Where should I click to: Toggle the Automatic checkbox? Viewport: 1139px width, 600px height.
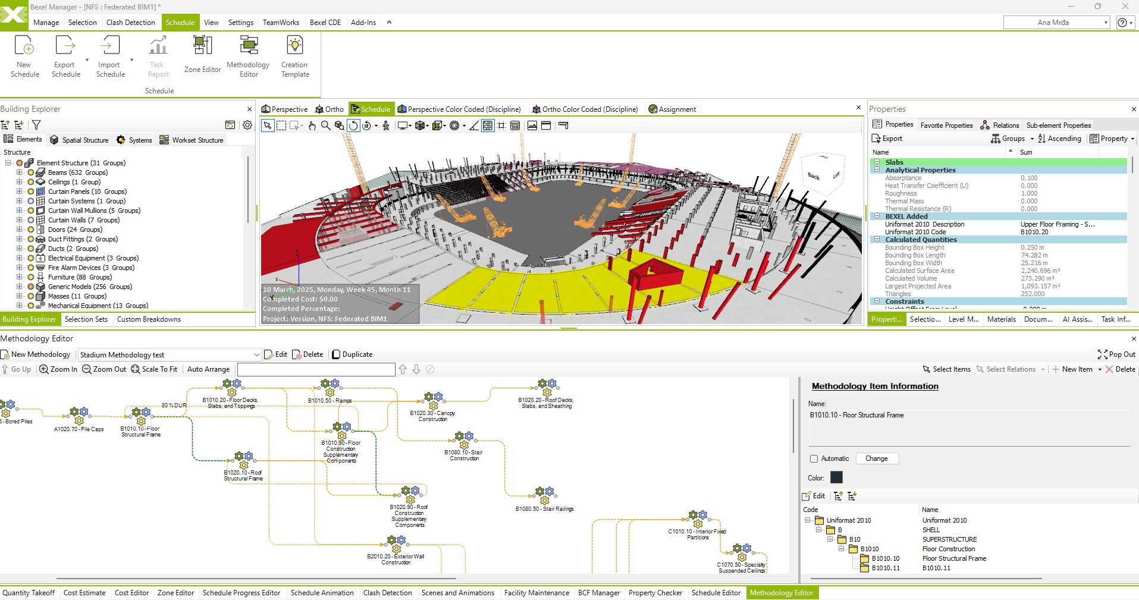tap(814, 458)
